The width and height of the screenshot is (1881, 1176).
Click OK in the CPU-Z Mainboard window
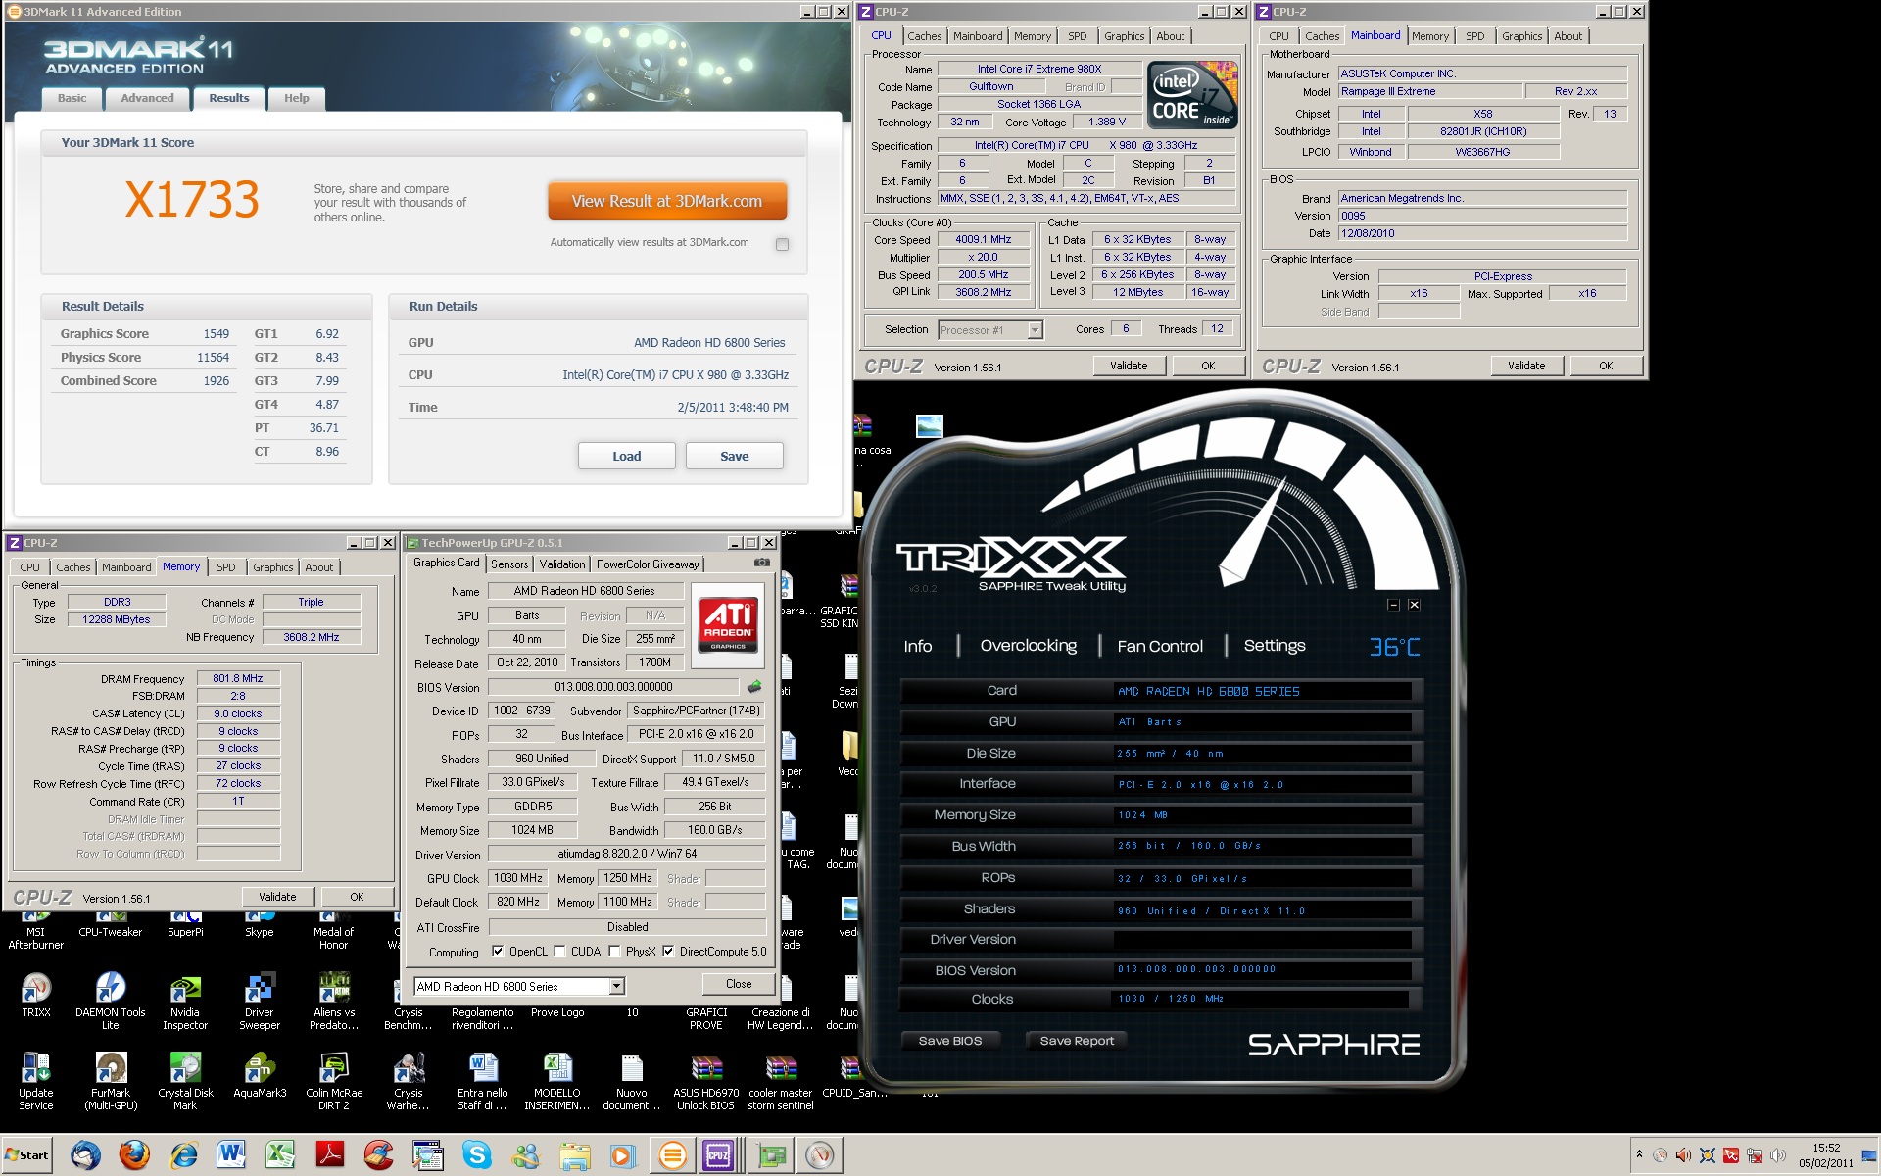click(1606, 366)
